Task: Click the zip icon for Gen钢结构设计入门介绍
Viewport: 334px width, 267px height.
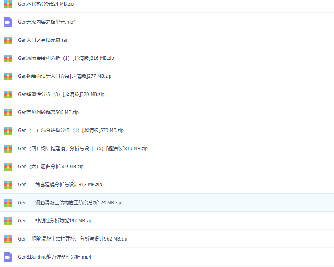Action: 8,76
